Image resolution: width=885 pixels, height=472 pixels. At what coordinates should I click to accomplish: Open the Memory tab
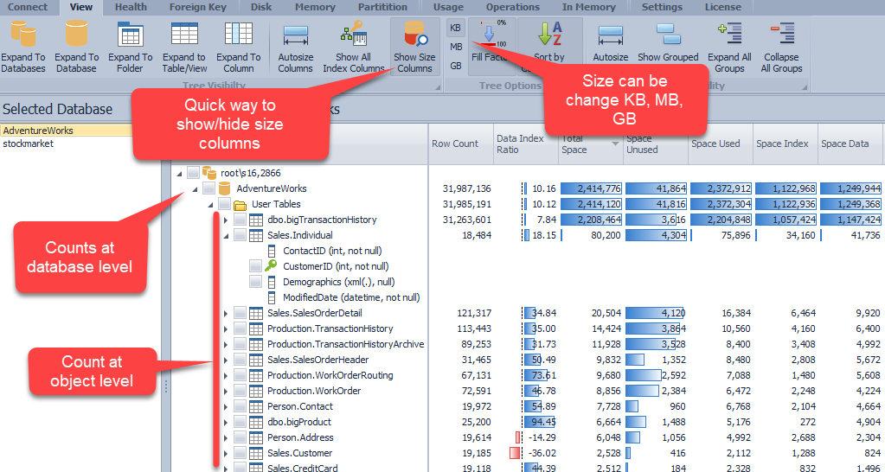pyautogui.click(x=315, y=7)
